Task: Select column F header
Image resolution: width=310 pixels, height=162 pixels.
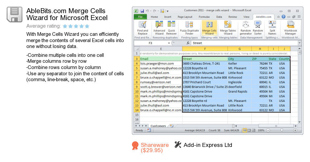Action: pyautogui.click(x=205, y=49)
